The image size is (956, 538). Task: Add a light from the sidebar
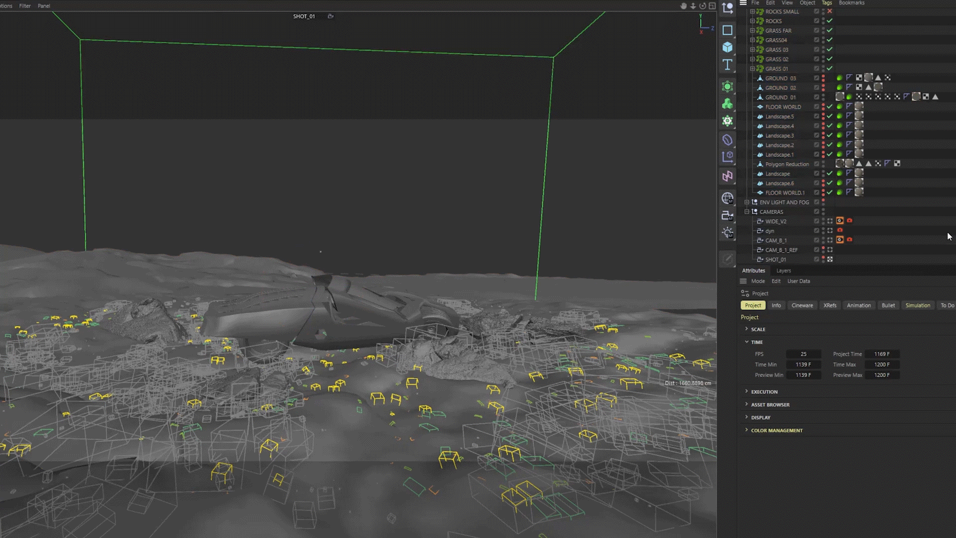727,233
